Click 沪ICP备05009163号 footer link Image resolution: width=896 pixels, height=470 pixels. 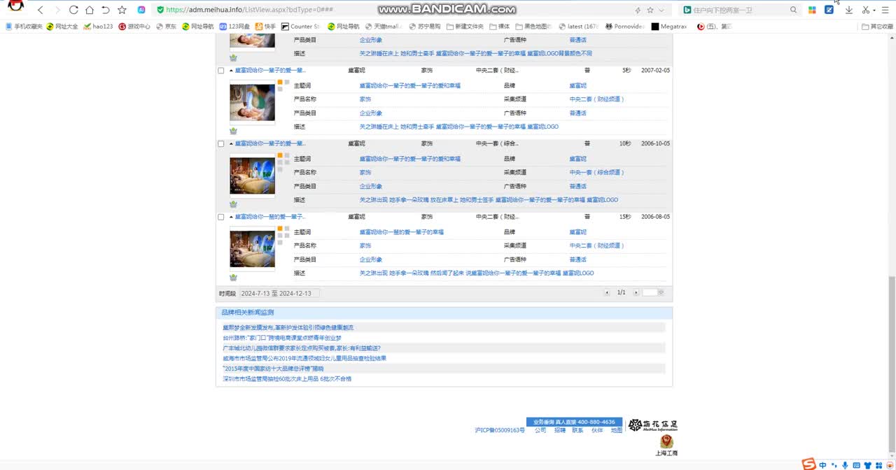pyautogui.click(x=500, y=431)
